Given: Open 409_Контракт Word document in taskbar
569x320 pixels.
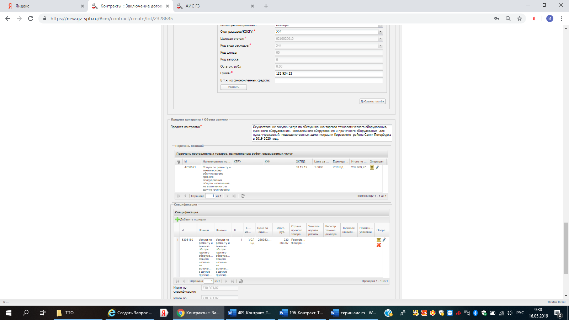Looking at the screenshot, I should click(x=251, y=313).
